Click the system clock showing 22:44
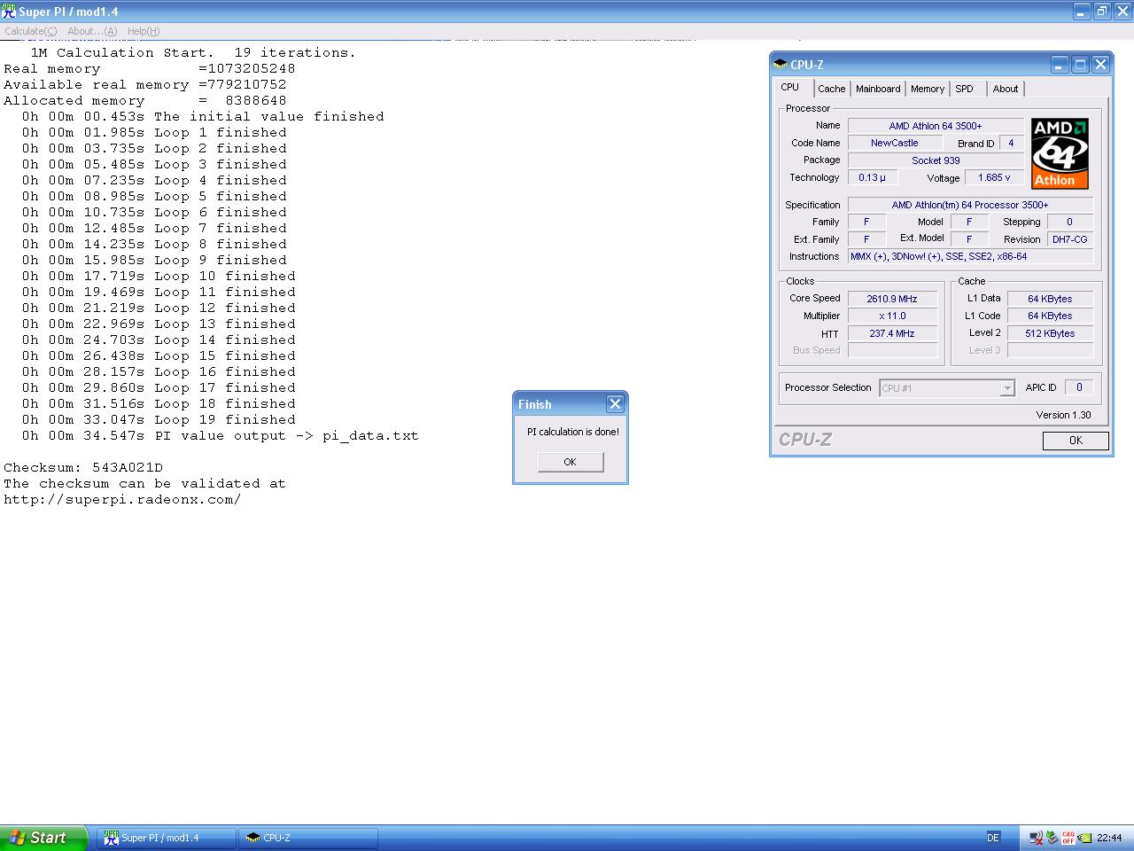Viewport: 1134px width, 851px height. (x=1109, y=838)
